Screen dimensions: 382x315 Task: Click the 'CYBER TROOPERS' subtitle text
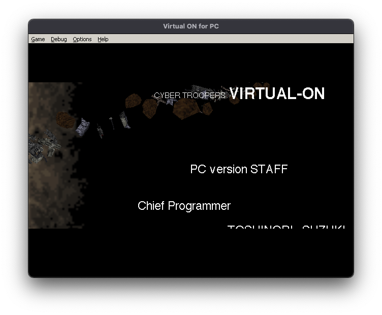190,95
